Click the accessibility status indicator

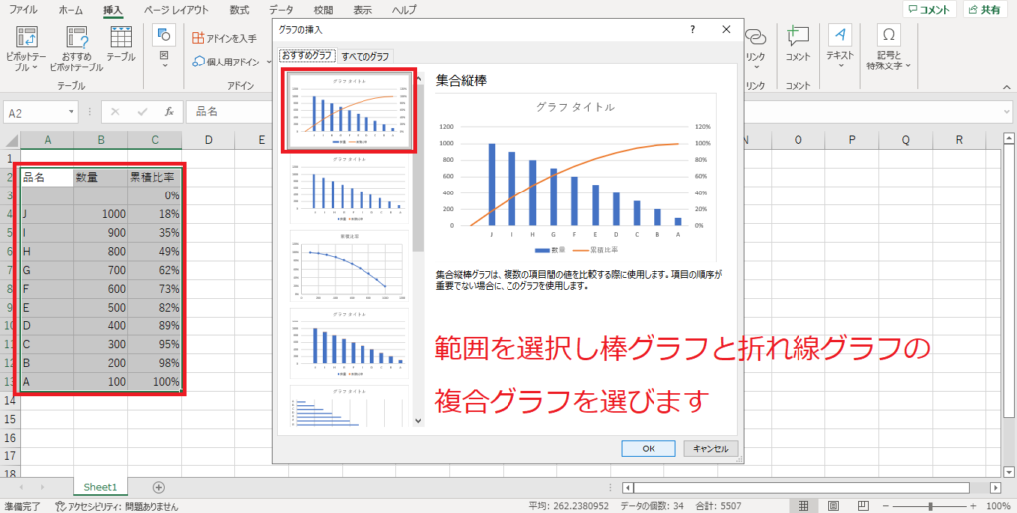click(116, 506)
